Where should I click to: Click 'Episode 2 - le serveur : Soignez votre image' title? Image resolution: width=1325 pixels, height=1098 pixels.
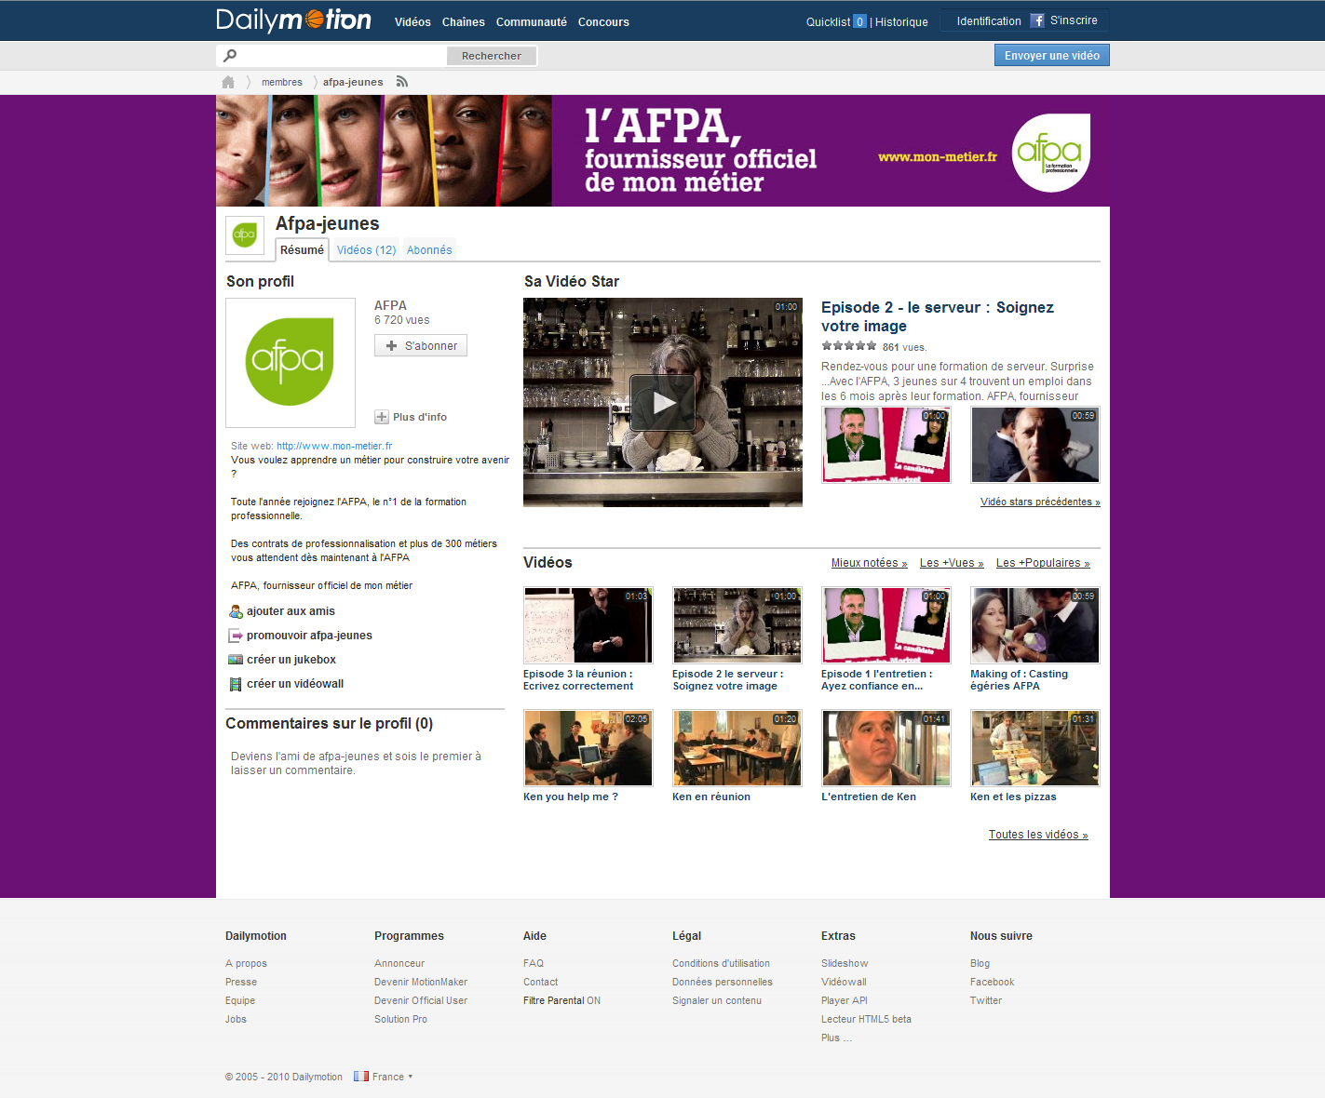[938, 316]
